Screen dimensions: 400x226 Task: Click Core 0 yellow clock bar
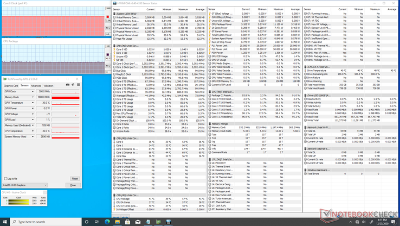(x=18, y=200)
